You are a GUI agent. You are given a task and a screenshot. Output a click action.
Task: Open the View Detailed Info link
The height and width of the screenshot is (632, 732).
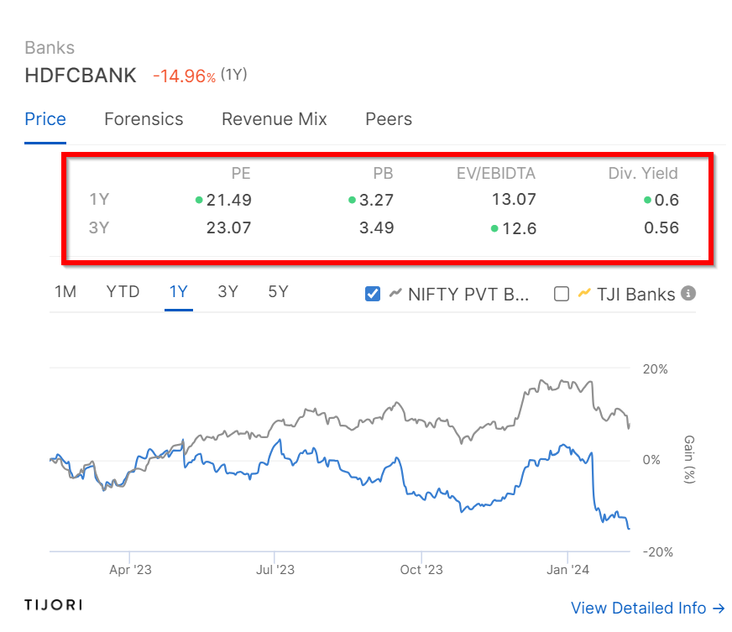[647, 608]
